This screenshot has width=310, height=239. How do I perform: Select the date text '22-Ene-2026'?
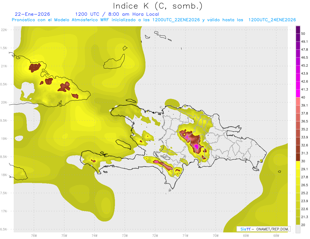coord(33,14)
